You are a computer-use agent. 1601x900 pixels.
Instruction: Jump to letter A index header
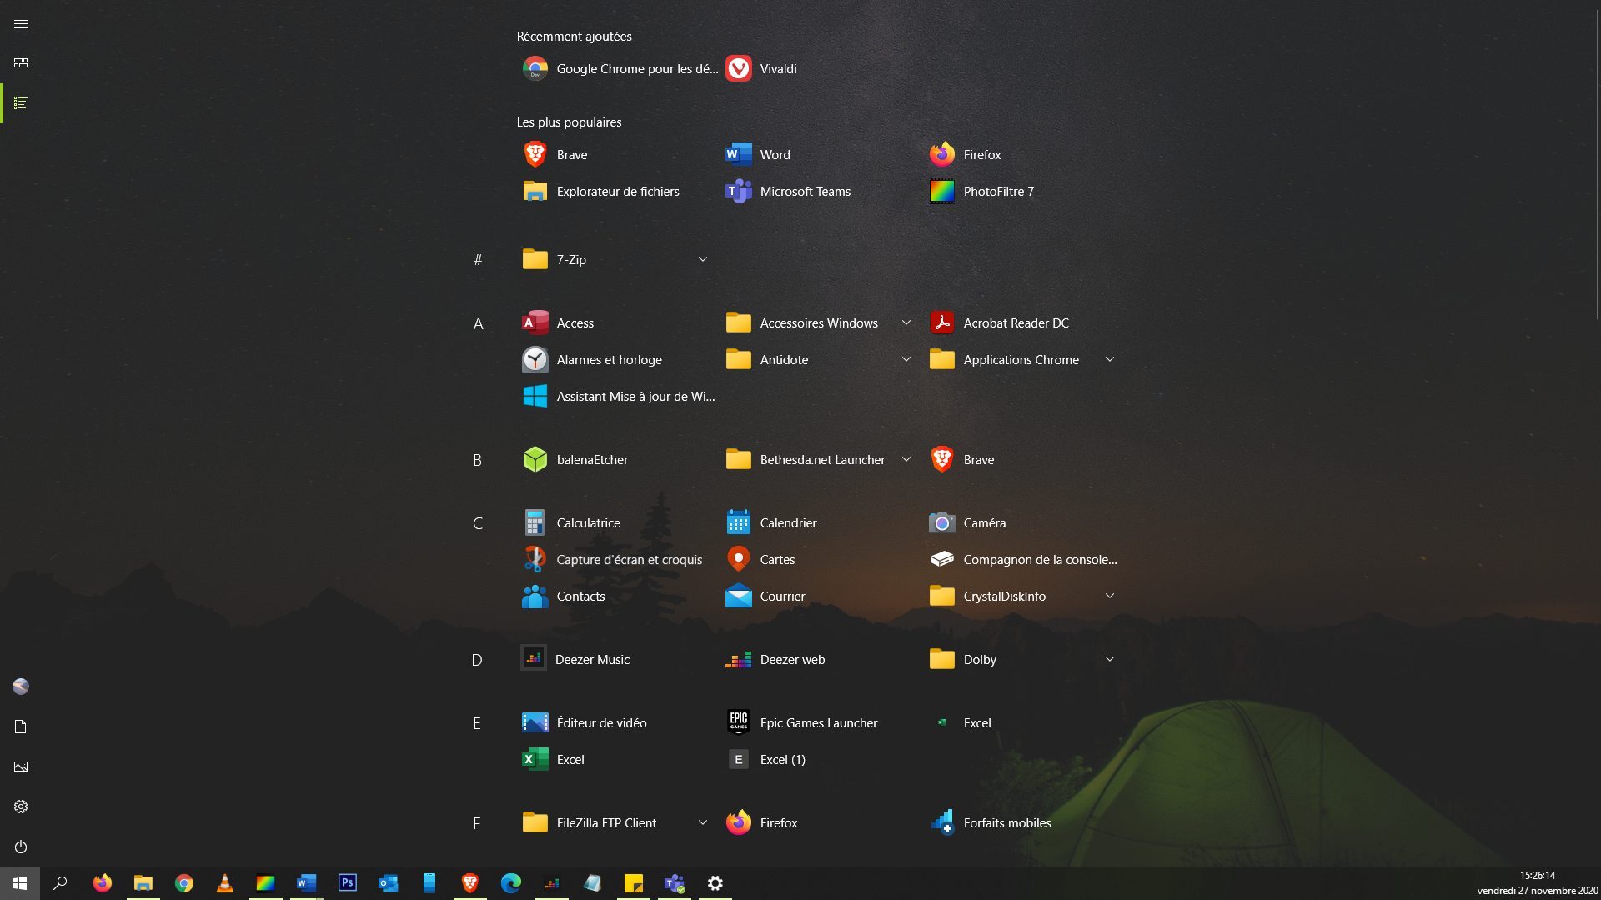coord(478,323)
